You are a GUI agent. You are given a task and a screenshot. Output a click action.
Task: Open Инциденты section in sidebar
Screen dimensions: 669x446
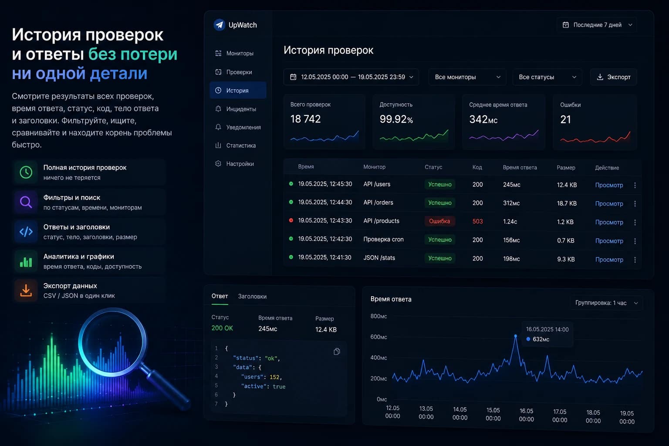click(x=238, y=109)
